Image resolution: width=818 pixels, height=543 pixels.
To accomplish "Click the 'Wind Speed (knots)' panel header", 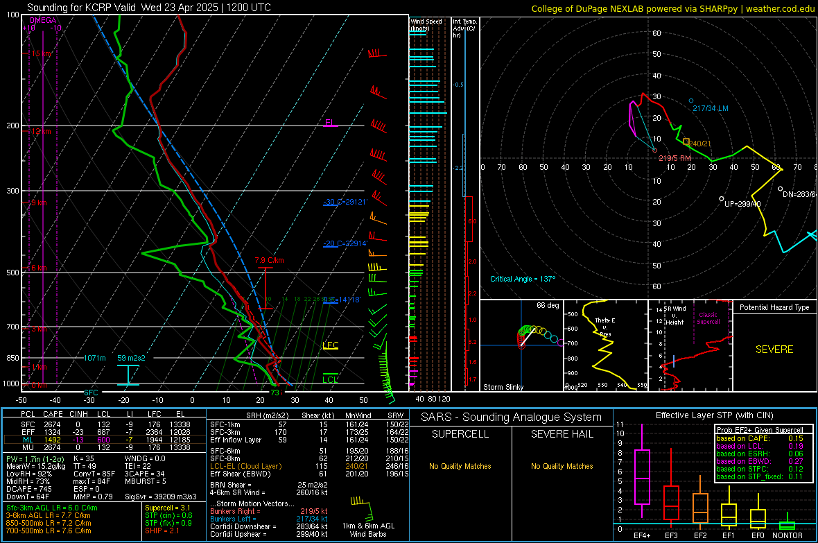I will pos(426,24).
